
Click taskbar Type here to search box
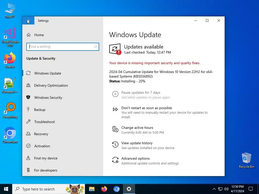pyautogui.click(x=49, y=189)
